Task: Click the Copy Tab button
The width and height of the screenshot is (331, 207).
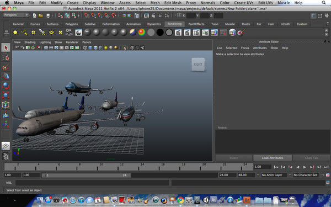Action: 311,158
